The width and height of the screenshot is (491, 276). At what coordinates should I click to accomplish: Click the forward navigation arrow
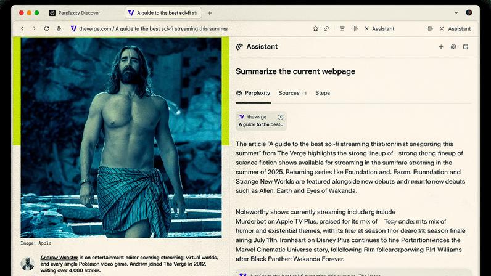[34, 28]
